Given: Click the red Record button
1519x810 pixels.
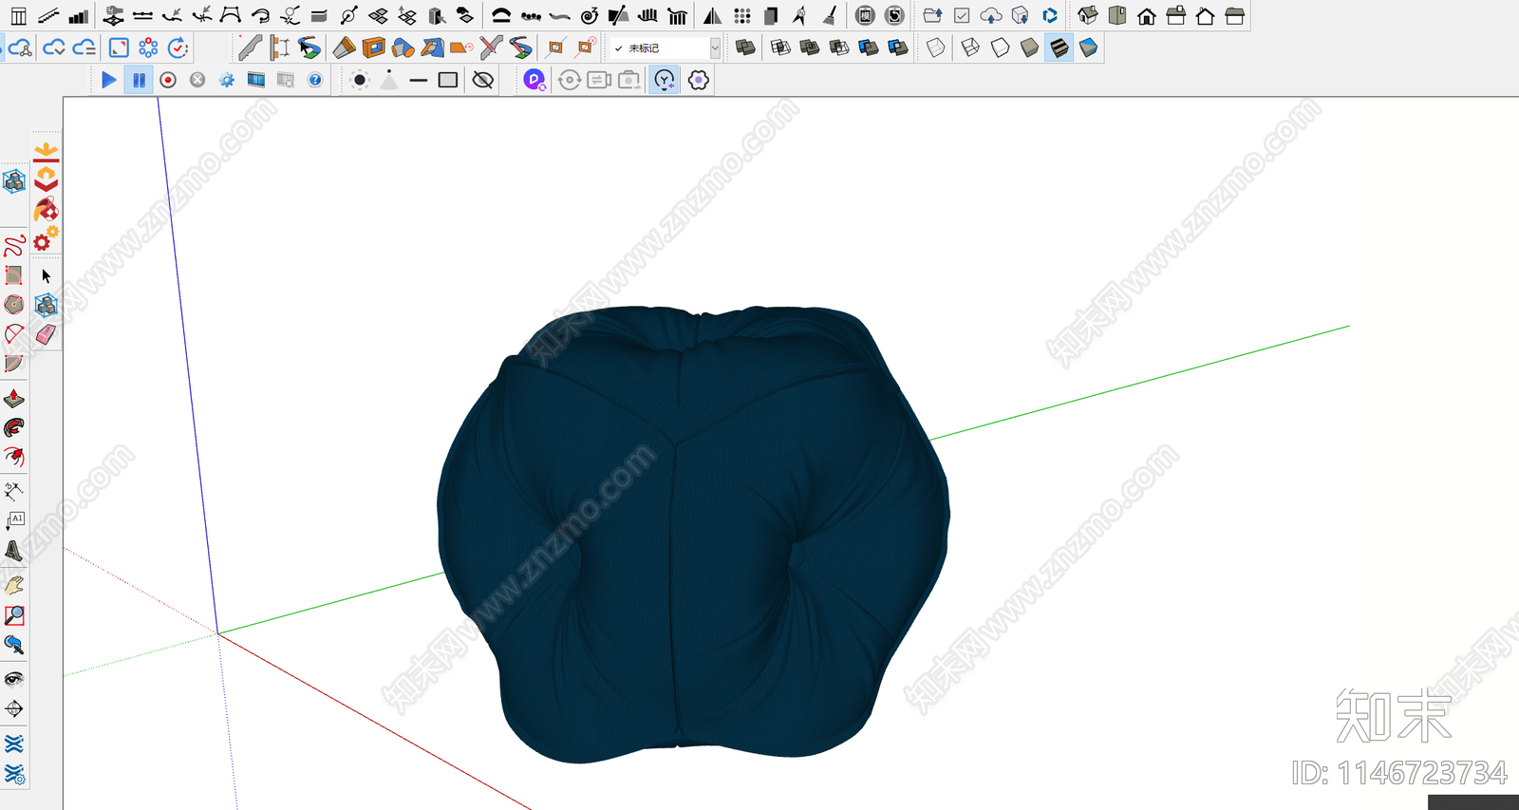Looking at the screenshot, I should point(168,81).
